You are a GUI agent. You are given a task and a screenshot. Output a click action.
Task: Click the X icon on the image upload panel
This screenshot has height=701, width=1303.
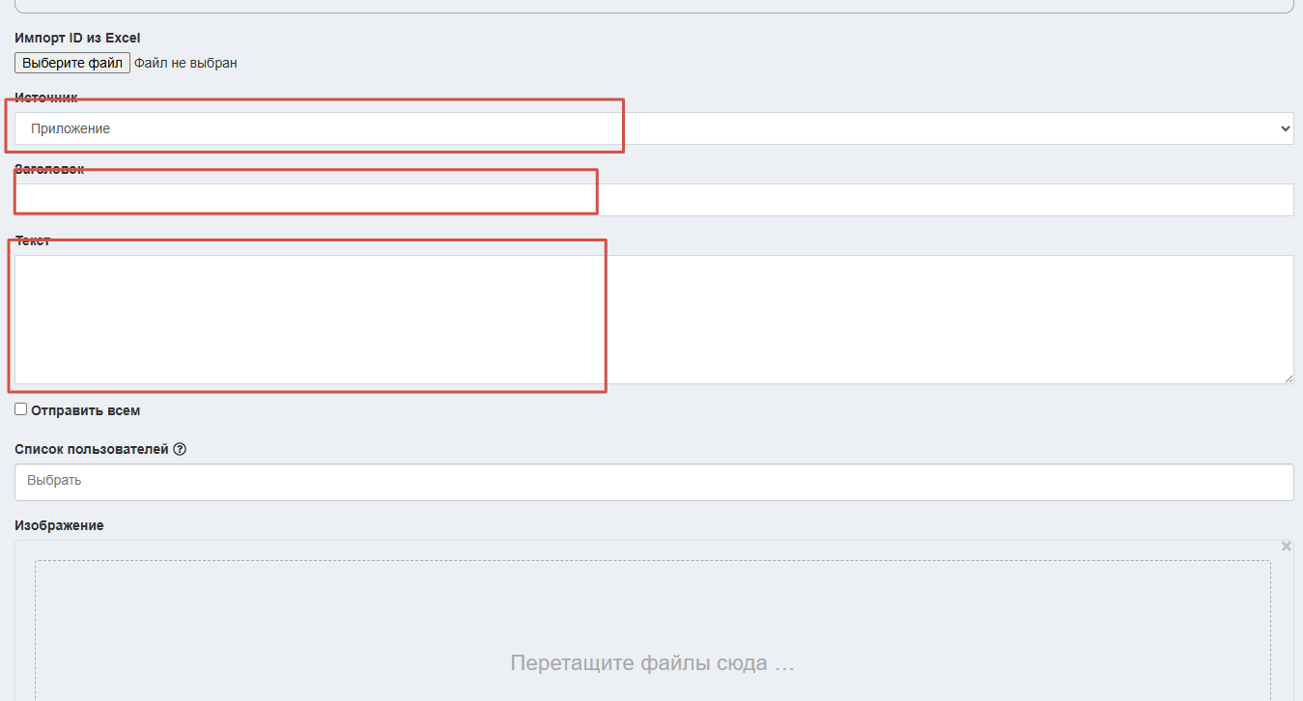pyautogui.click(x=1286, y=547)
